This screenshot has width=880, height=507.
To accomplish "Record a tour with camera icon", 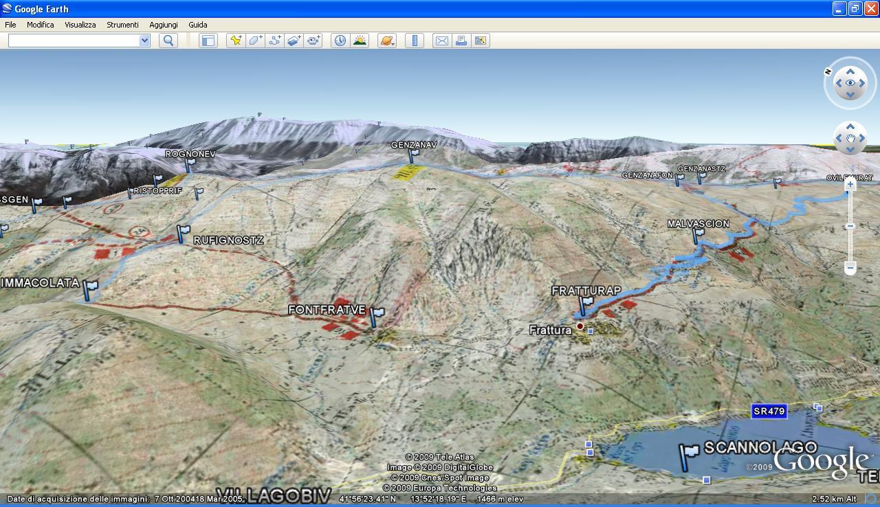I will click(x=313, y=41).
